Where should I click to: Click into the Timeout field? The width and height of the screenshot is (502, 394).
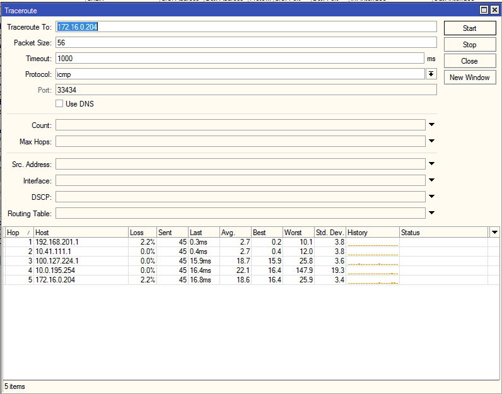[240, 58]
